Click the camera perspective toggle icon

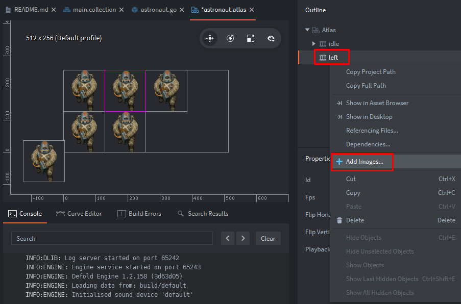click(x=271, y=38)
